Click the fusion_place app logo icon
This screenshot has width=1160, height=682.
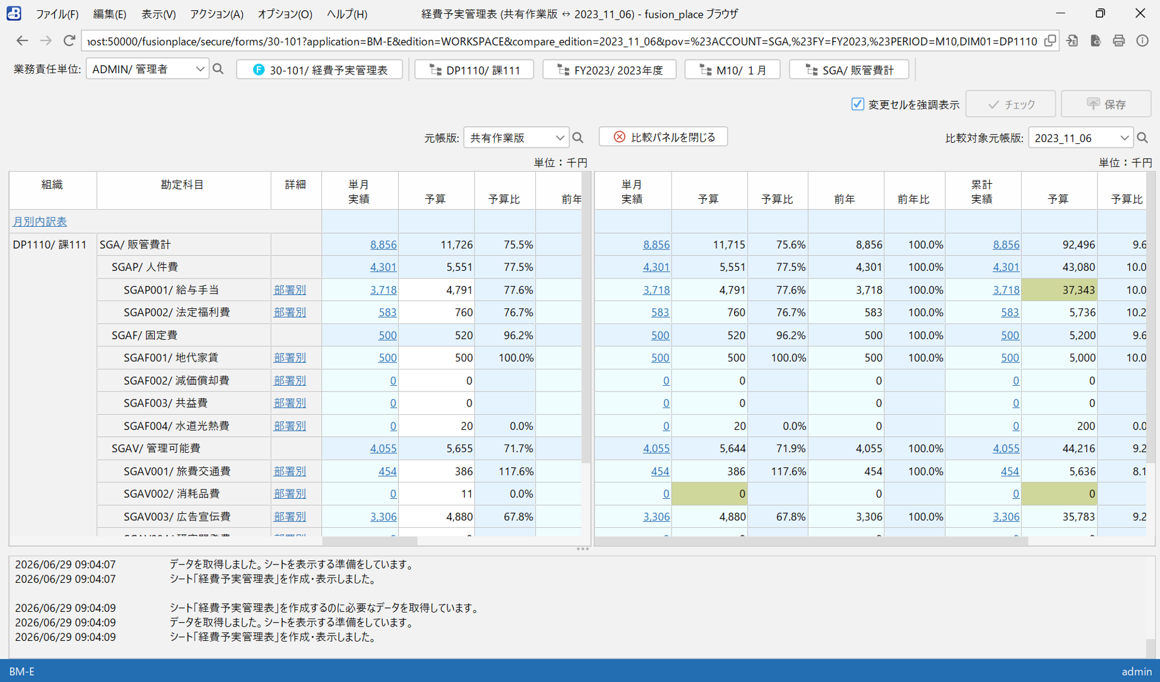(14, 13)
